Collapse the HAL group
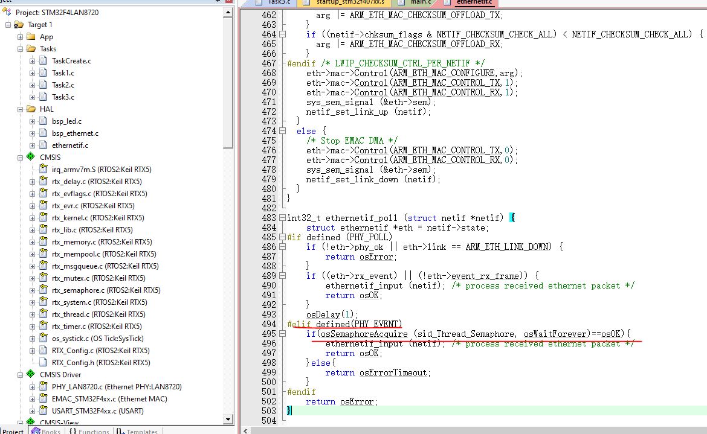 click(x=21, y=109)
